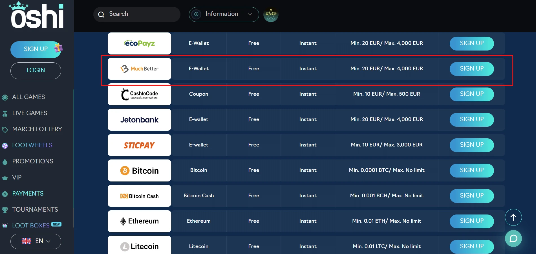
Task: Open Tournaments page
Action: [35, 209]
